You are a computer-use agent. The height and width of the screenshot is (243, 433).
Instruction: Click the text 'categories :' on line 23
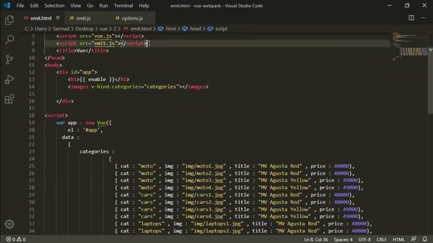(97, 151)
